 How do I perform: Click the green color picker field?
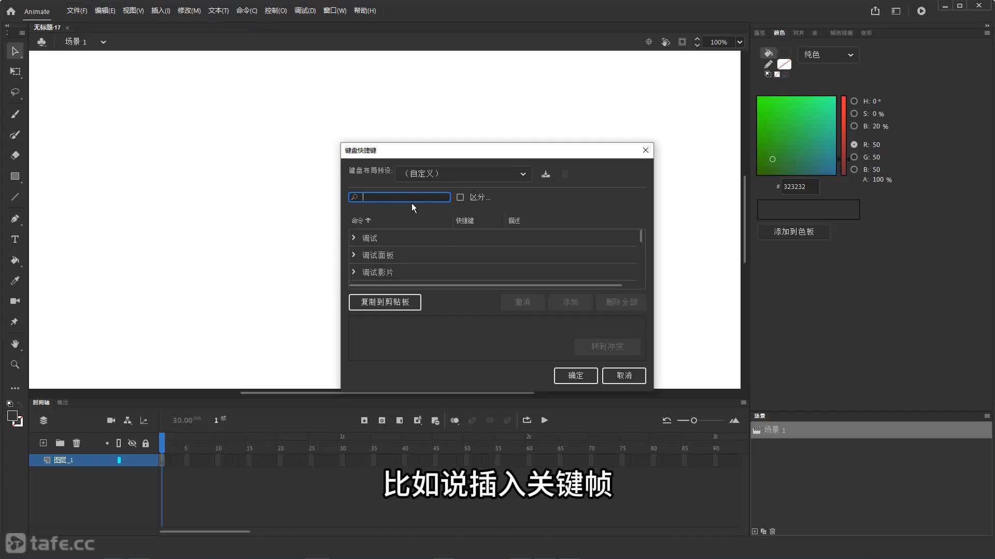[x=796, y=136]
